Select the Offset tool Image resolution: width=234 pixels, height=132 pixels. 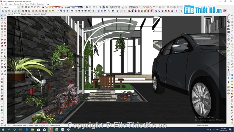(x=5, y=46)
